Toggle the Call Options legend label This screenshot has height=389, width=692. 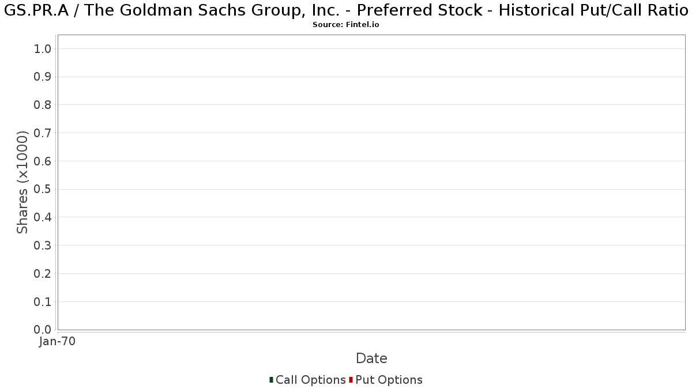(x=311, y=380)
